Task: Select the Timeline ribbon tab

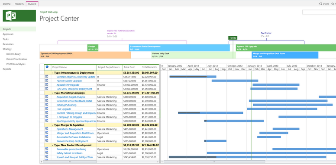Action: tap(32, 4)
